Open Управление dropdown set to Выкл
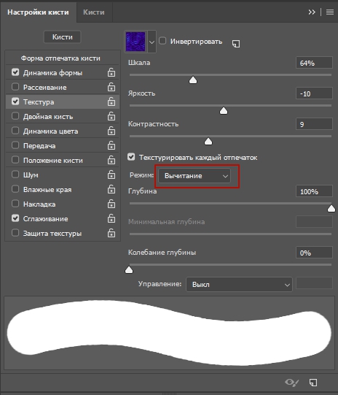The image size is (338, 395). click(x=239, y=285)
